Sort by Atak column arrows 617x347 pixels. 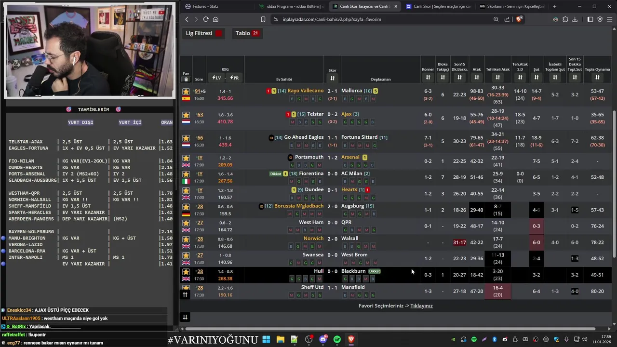point(477,77)
